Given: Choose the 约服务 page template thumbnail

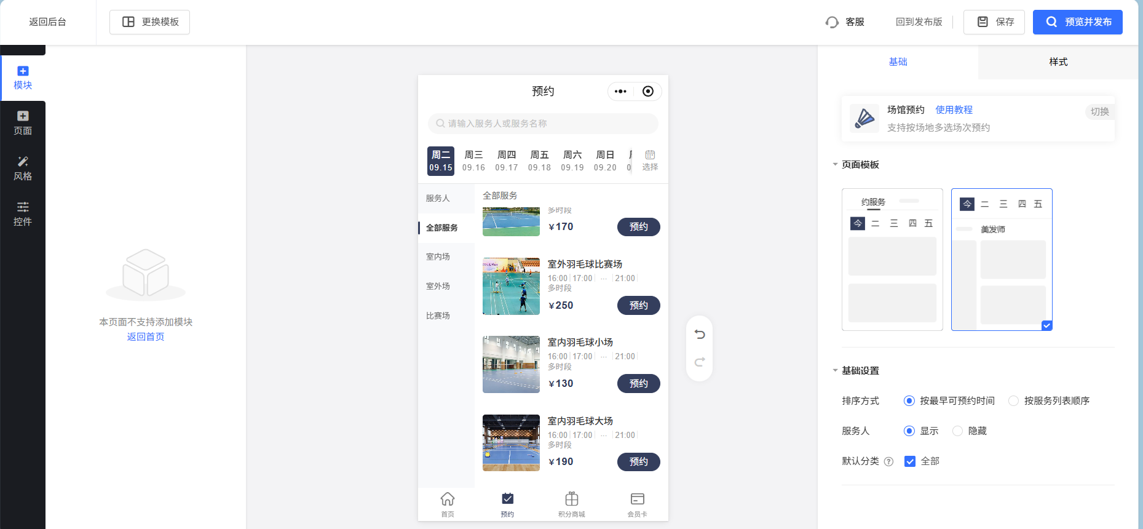Looking at the screenshot, I should [x=892, y=260].
